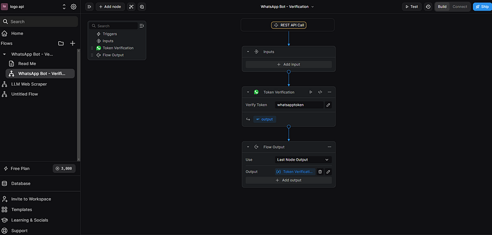
Task: Click connector circle below Inputs node
Action: coord(288,72)
